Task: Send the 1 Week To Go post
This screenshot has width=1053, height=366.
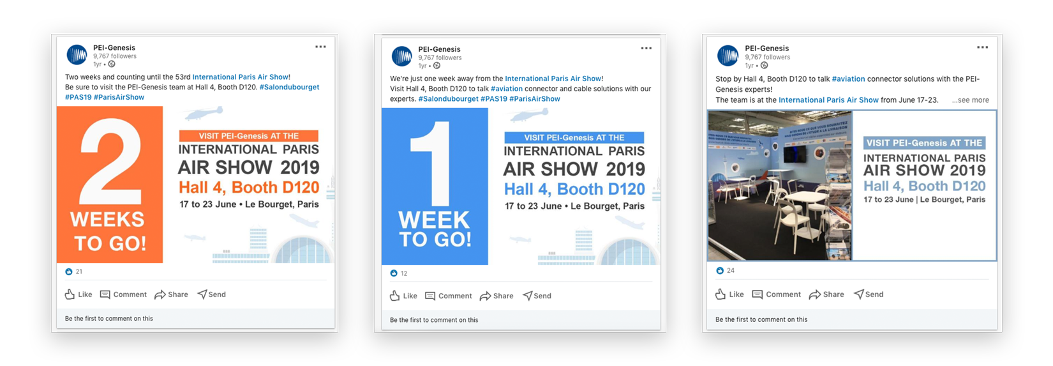Action: (537, 296)
